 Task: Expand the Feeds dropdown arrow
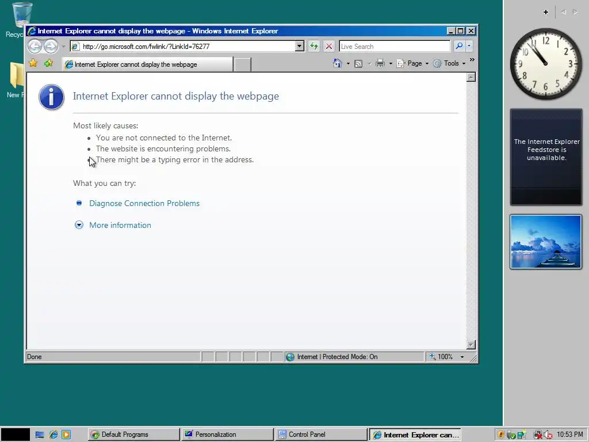tap(369, 63)
